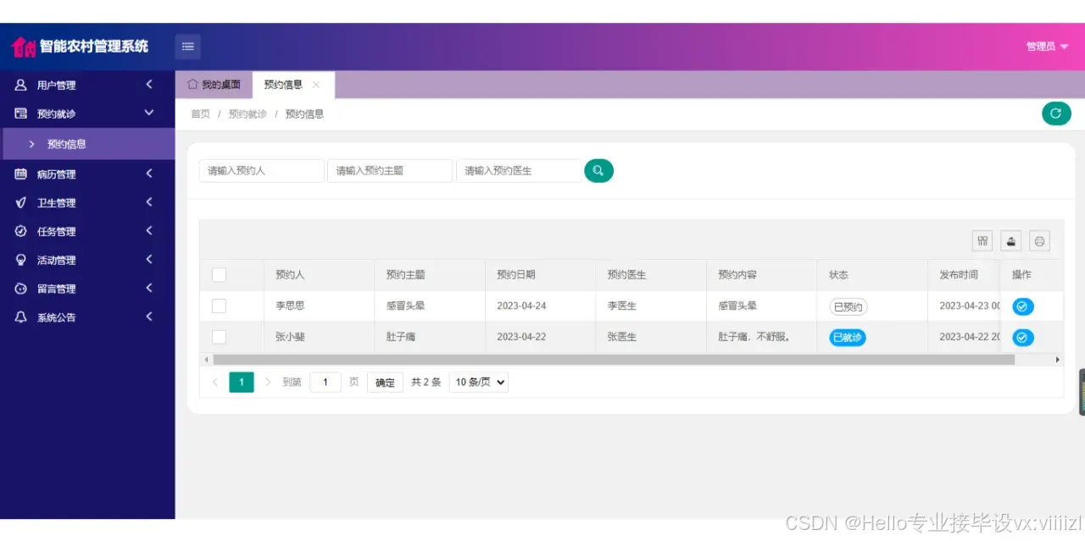Close the 预约信息 tab with X
1085x541 pixels.
(x=316, y=85)
